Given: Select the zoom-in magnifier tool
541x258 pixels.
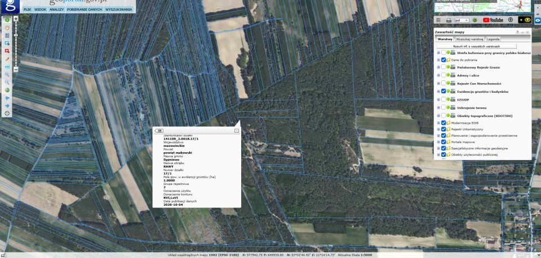Looking at the screenshot, I should point(7,74).
